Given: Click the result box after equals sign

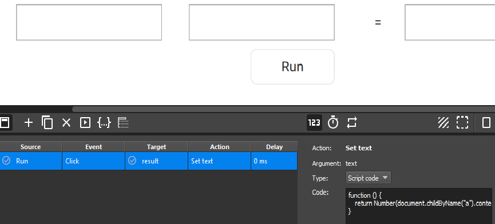Looking at the screenshot, I should pyautogui.click(x=450, y=22).
